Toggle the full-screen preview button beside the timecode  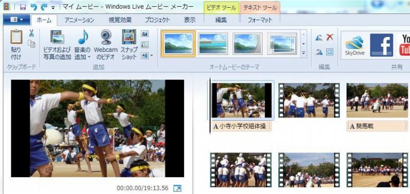point(177,188)
